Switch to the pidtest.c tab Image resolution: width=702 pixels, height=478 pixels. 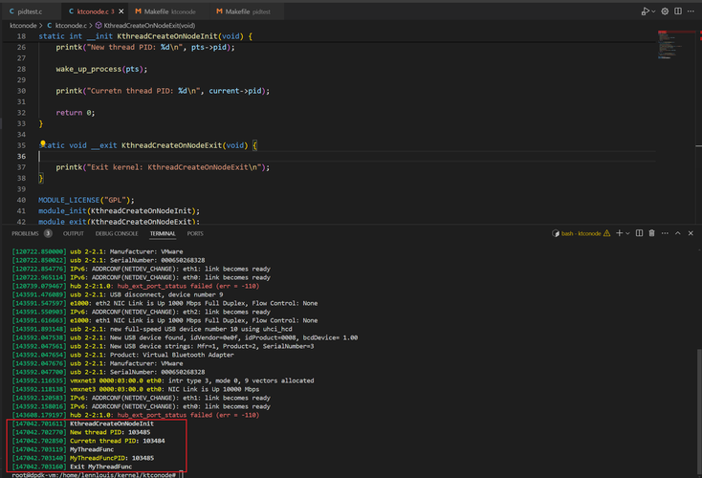pyautogui.click(x=29, y=11)
